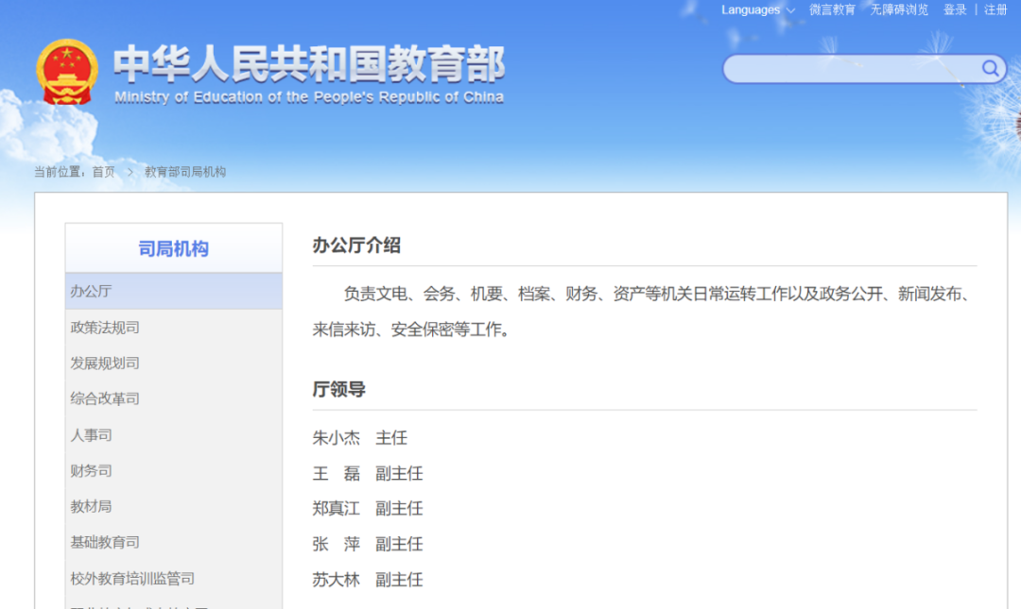Select the 教材局 sidebar item
Viewport: 1021px width, 609px height.
click(x=174, y=506)
